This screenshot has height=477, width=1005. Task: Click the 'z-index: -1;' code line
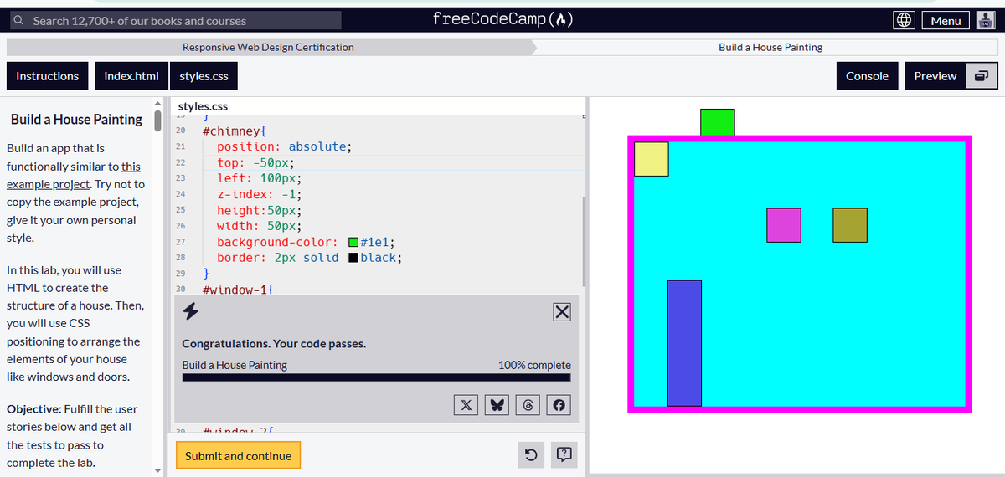(x=258, y=195)
